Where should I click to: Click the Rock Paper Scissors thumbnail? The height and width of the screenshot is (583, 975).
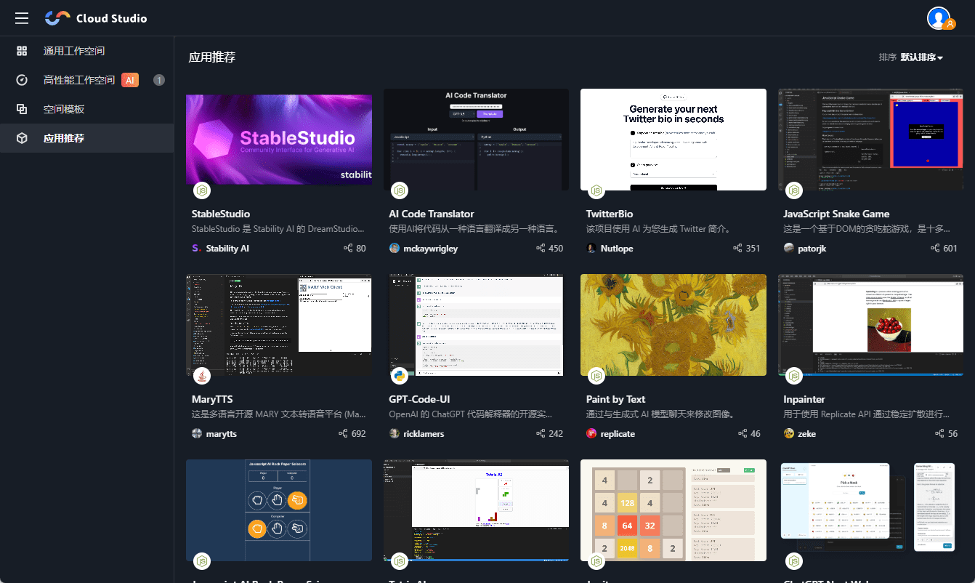(x=279, y=510)
